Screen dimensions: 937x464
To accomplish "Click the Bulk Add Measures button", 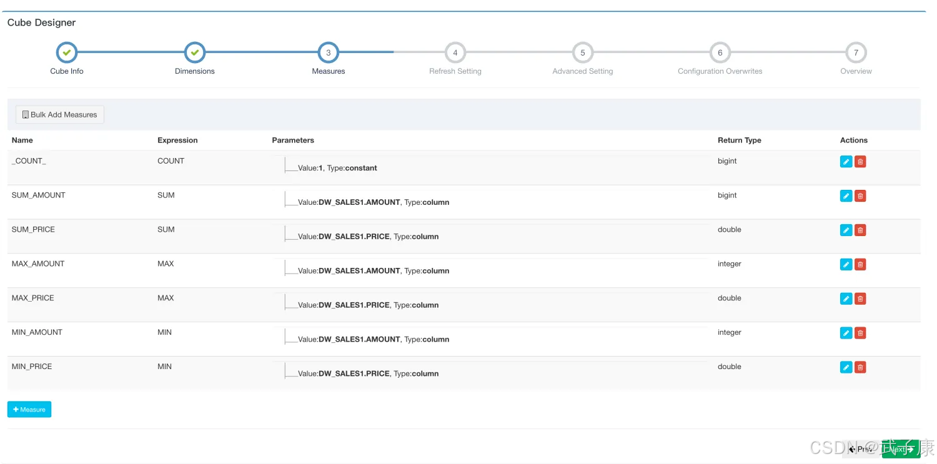I will [x=60, y=115].
